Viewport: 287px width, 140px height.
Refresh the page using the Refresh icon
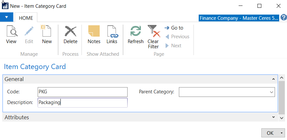(x=135, y=32)
